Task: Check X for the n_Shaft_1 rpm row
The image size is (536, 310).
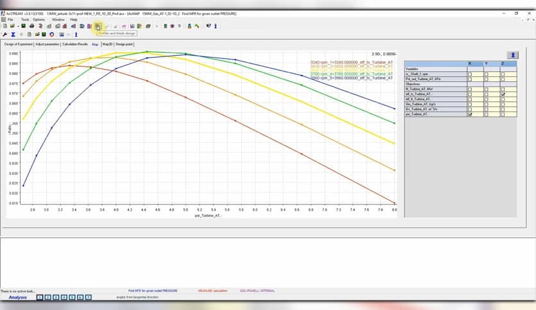Action: [x=470, y=74]
